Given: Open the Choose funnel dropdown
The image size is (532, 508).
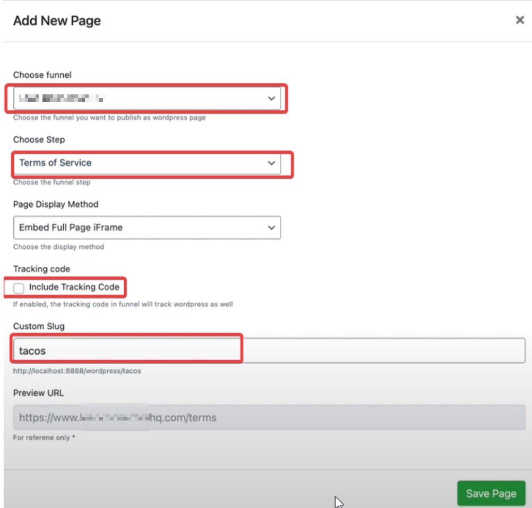Looking at the screenshot, I should click(146, 99).
